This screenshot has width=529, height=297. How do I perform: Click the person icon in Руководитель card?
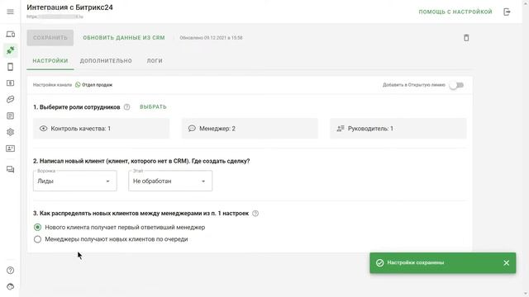point(341,129)
